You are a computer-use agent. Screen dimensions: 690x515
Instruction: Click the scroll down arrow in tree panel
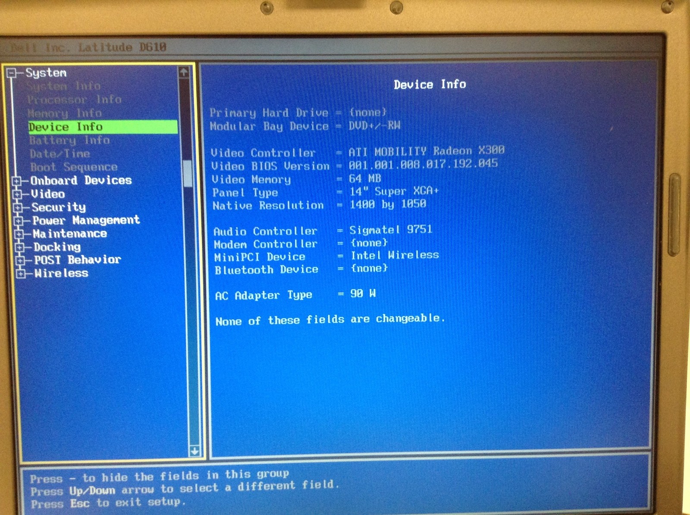194,451
